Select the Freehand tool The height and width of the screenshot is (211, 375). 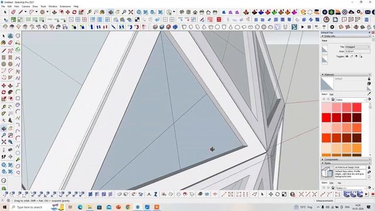pos(11,51)
